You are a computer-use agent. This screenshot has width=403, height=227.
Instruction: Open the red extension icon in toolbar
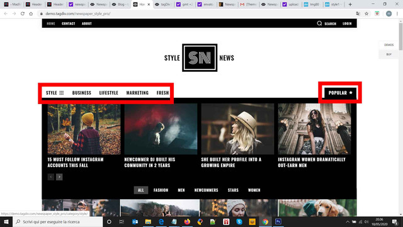tap(377, 14)
